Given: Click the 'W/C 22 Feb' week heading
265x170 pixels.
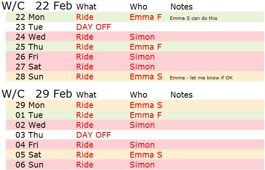Looking at the screenshot, I should (x=37, y=6).
